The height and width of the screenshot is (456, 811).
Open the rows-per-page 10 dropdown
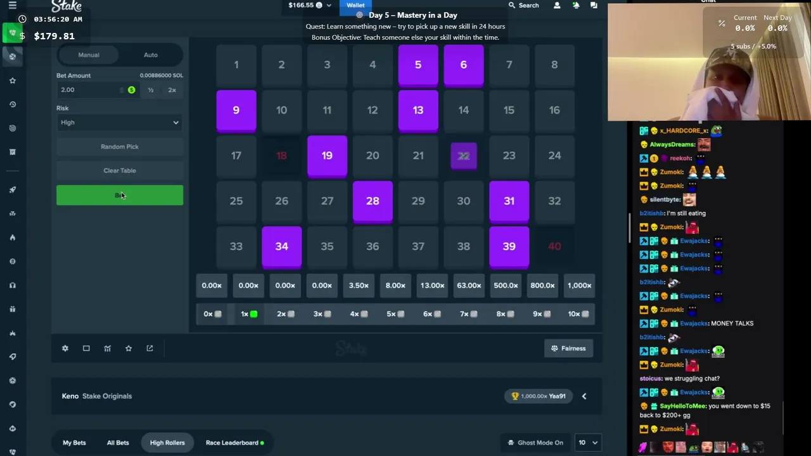(587, 443)
